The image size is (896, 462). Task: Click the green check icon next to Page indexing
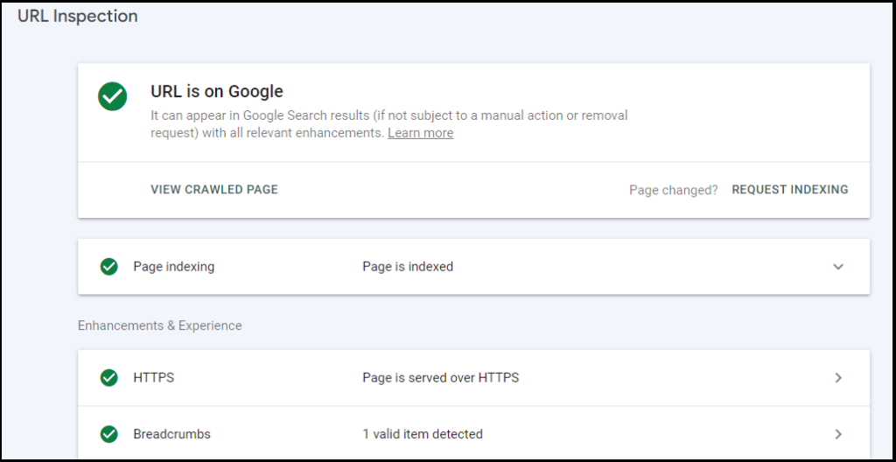(109, 267)
